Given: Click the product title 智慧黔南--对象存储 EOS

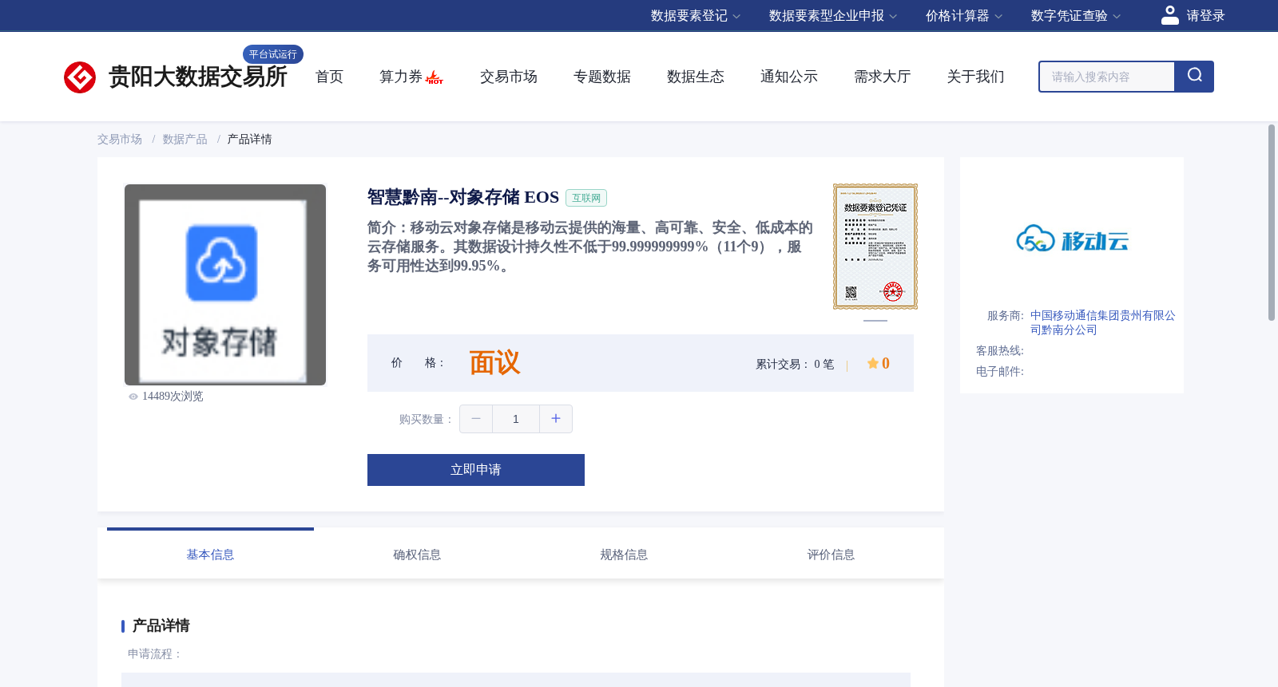Looking at the screenshot, I should pyautogui.click(x=463, y=197).
